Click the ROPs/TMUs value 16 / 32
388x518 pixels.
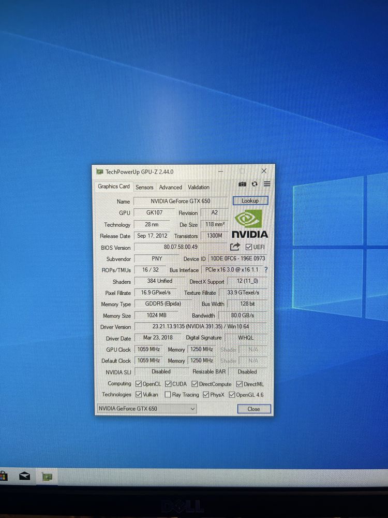151,269
